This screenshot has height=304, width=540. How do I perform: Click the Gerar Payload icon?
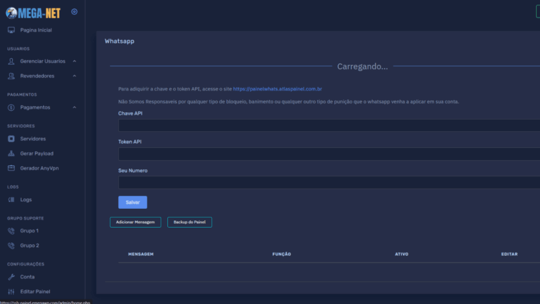click(11, 153)
